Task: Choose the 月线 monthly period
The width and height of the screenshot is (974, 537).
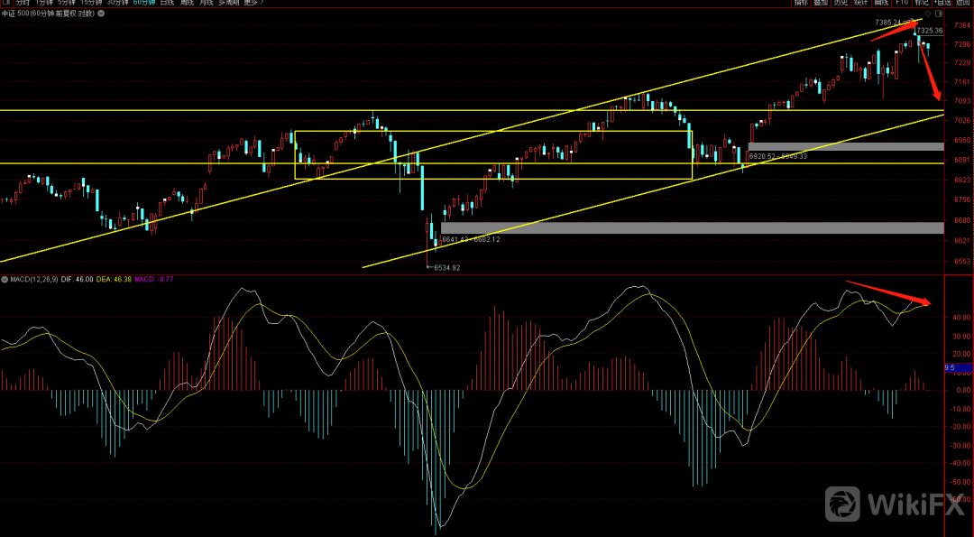Action: tap(207, 3)
